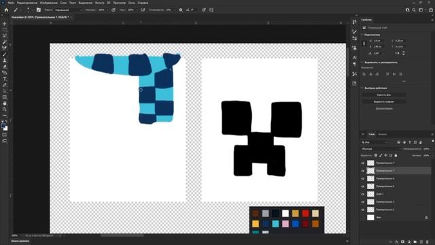Select the Type tool (T icon)

point(5,79)
